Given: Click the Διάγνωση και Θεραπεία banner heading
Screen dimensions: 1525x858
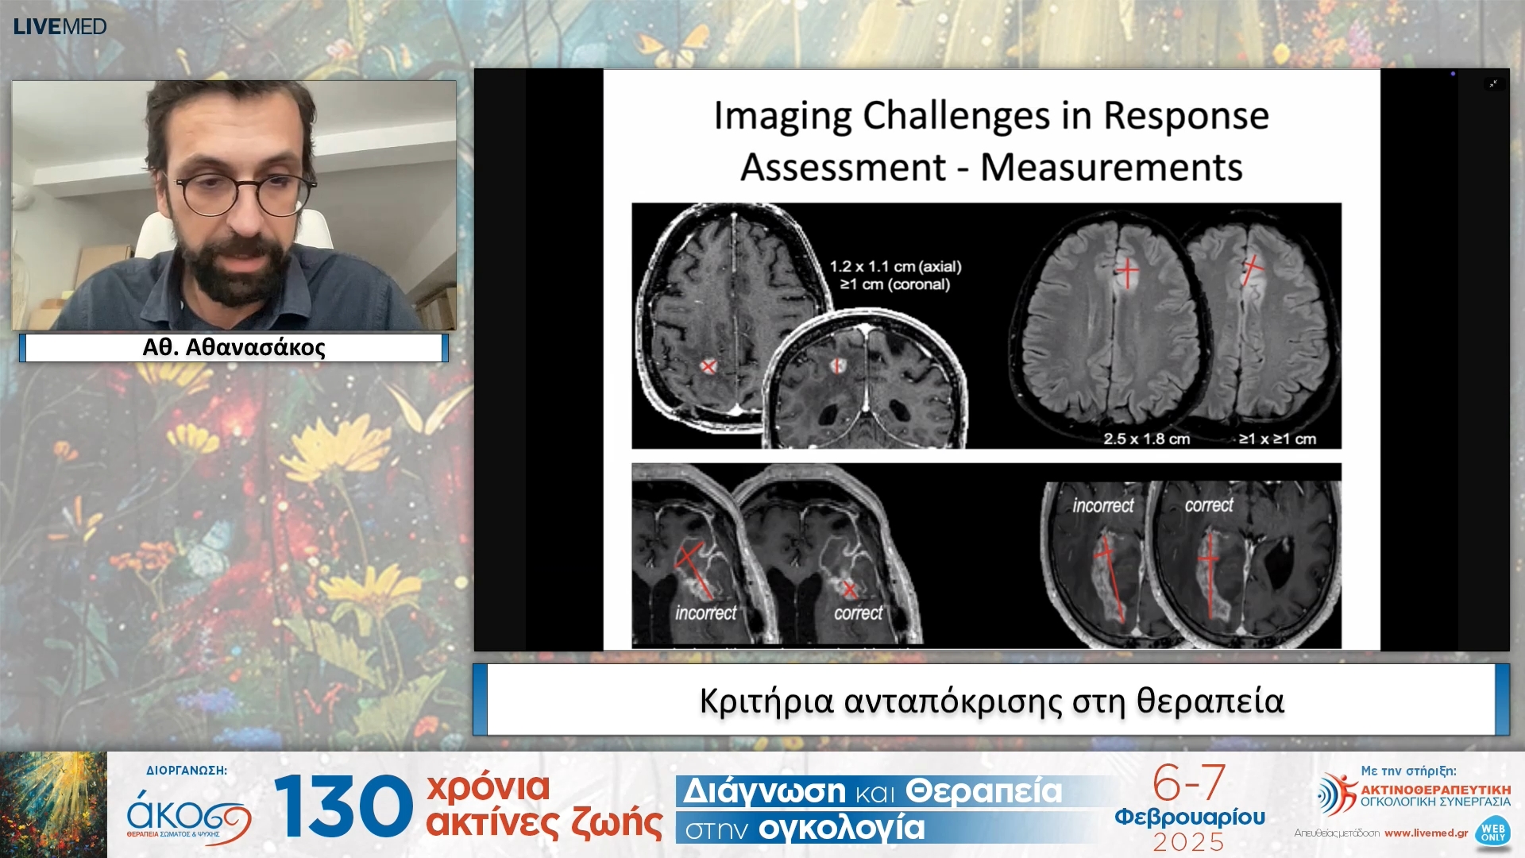Looking at the screenshot, I should pos(872,791).
